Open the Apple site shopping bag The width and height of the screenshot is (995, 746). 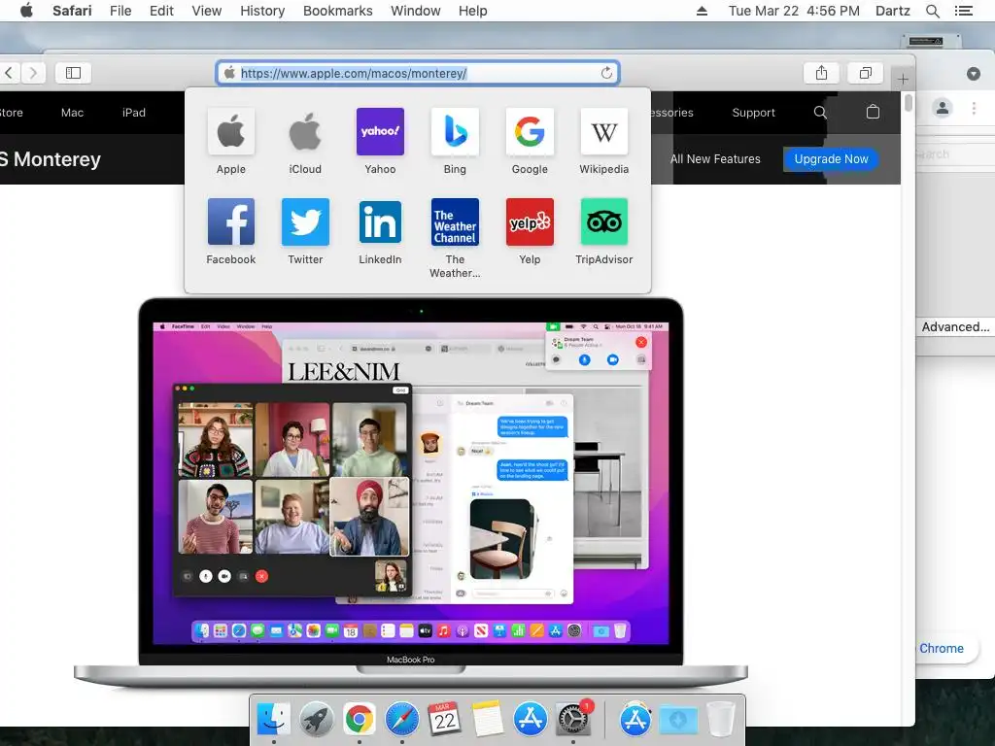(x=874, y=113)
